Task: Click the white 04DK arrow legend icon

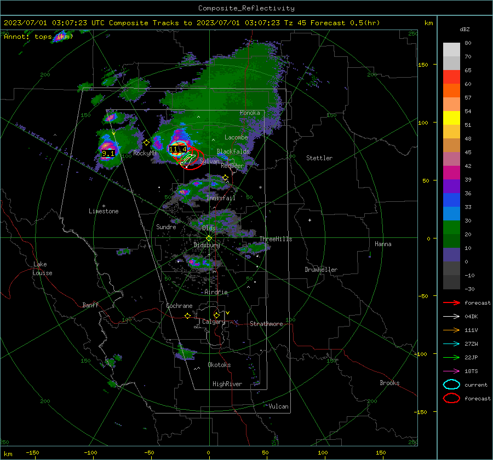Action: 451,317
